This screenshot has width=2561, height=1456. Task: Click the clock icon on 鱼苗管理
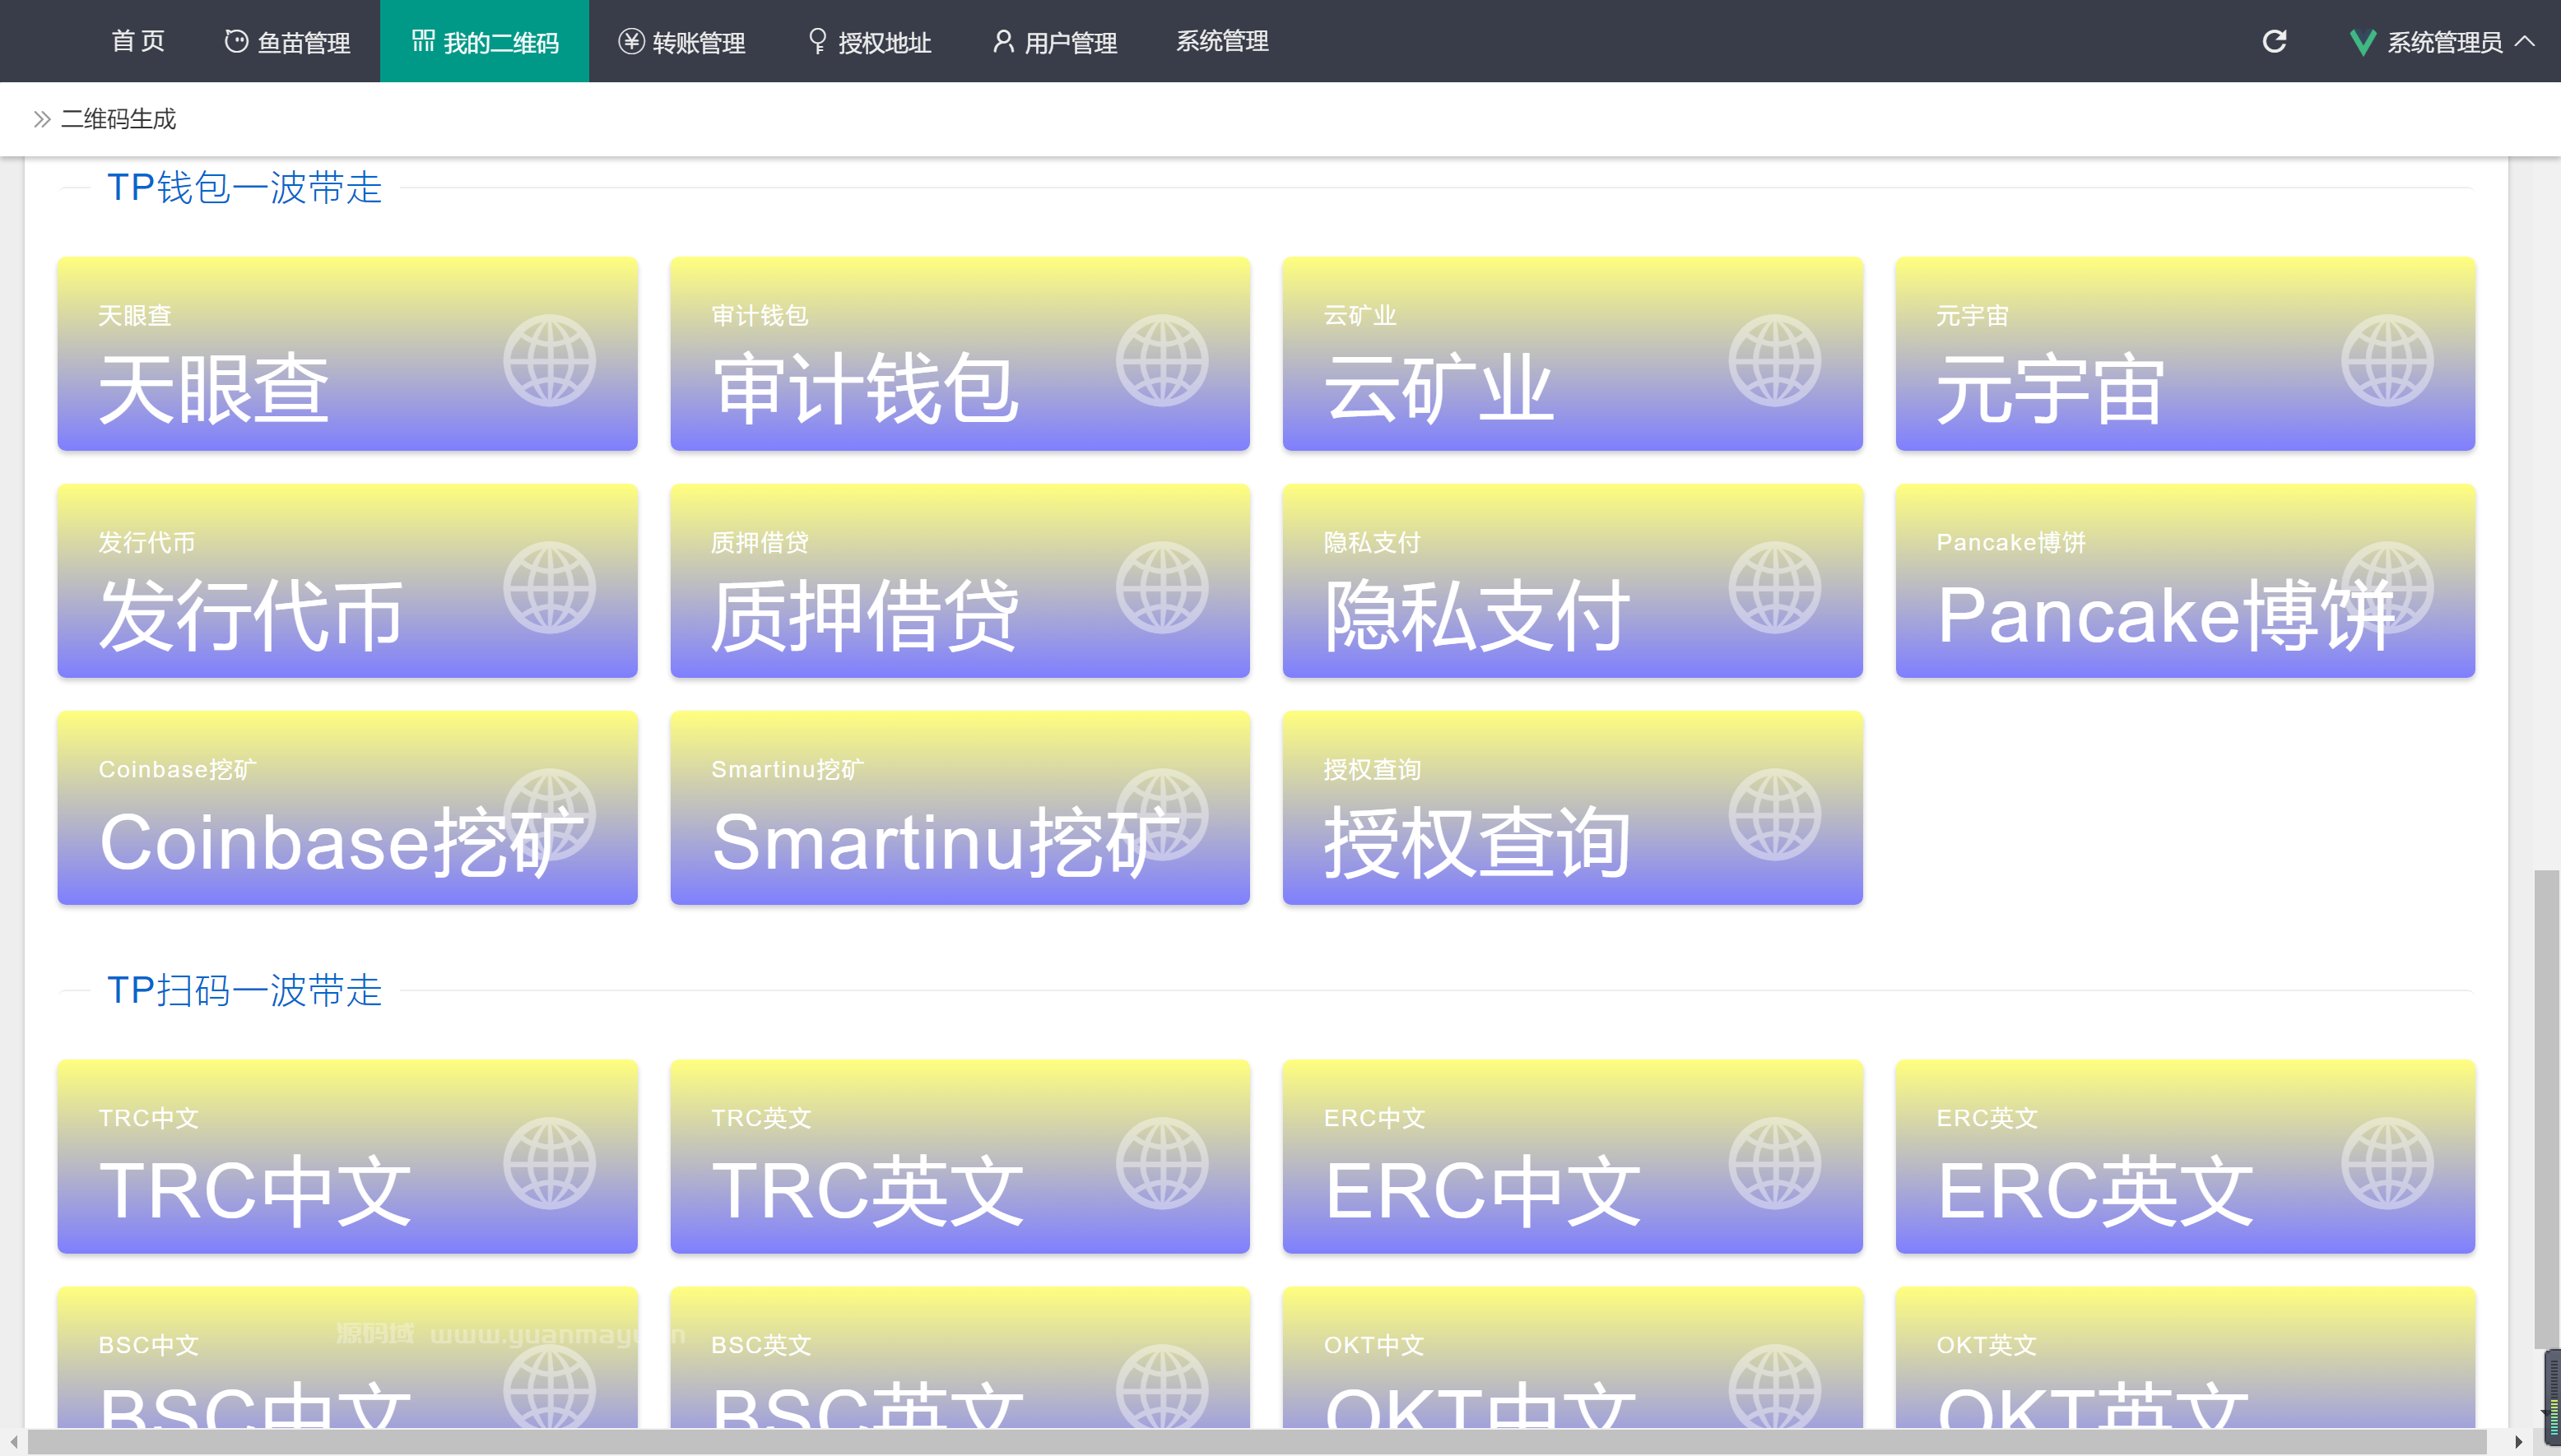[x=236, y=41]
